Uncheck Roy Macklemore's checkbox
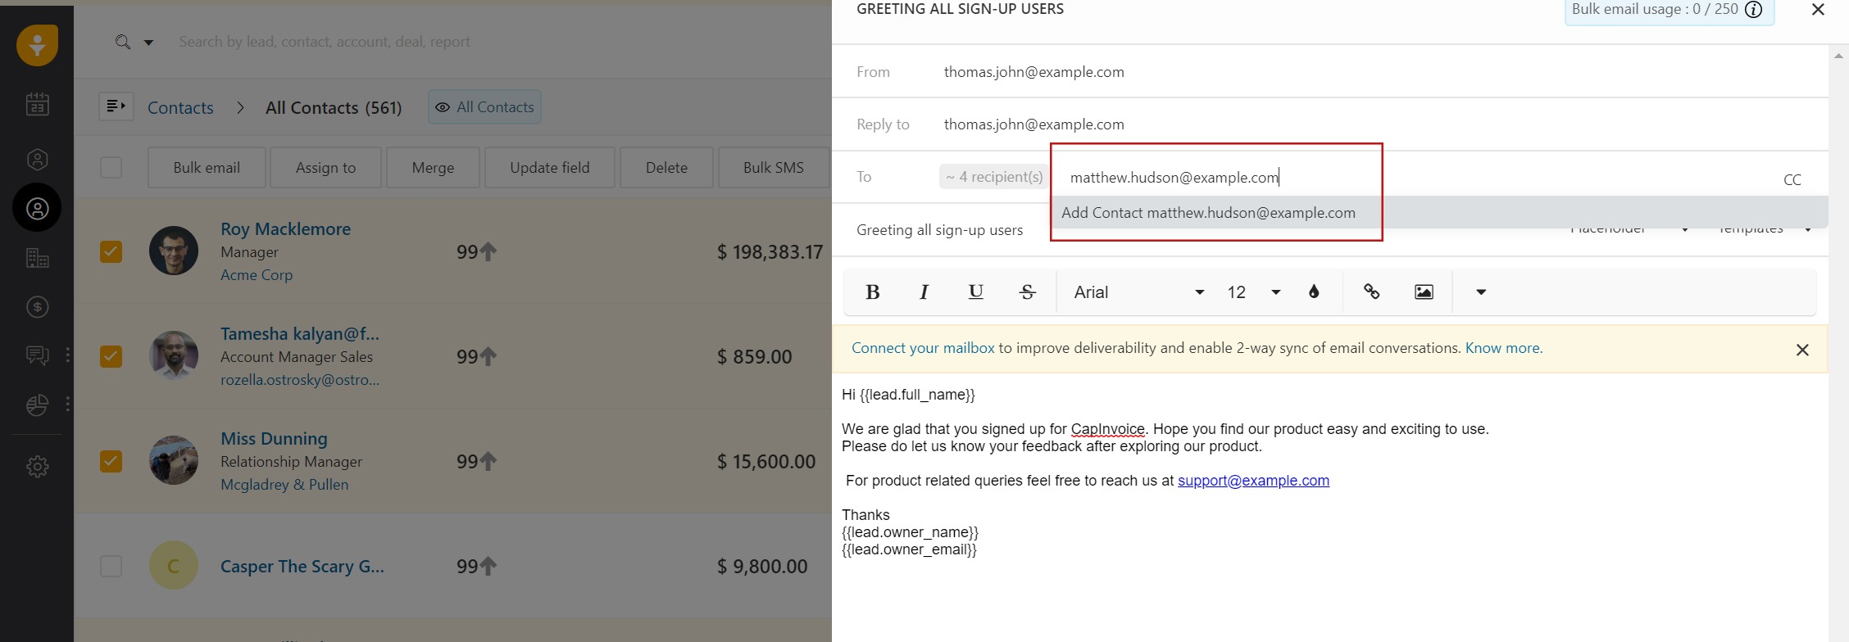This screenshot has width=1849, height=642. [x=111, y=251]
